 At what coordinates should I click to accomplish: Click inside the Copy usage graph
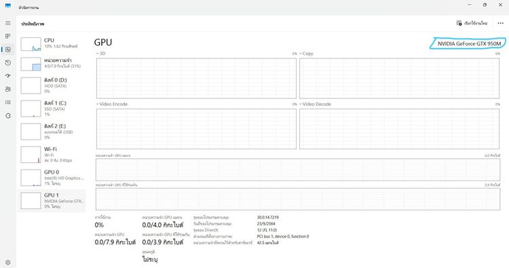coord(399,78)
